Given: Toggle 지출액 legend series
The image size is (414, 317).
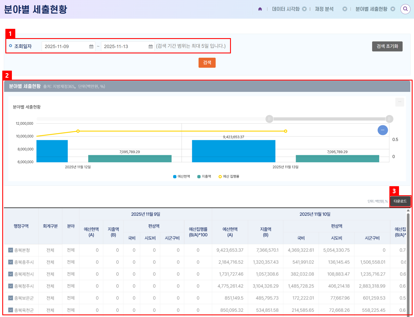Looking at the screenshot, I should (204, 177).
